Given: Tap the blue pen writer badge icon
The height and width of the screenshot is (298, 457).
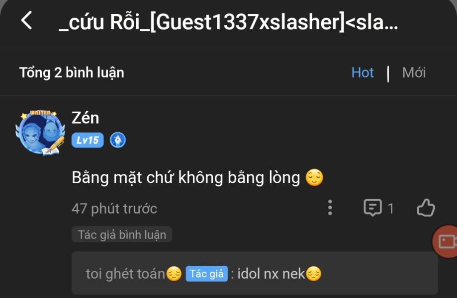Looking at the screenshot, I should (118, 140).
